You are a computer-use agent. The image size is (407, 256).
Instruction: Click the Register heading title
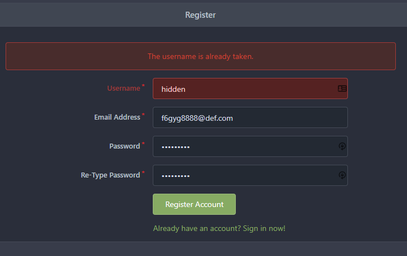(200, 15)
